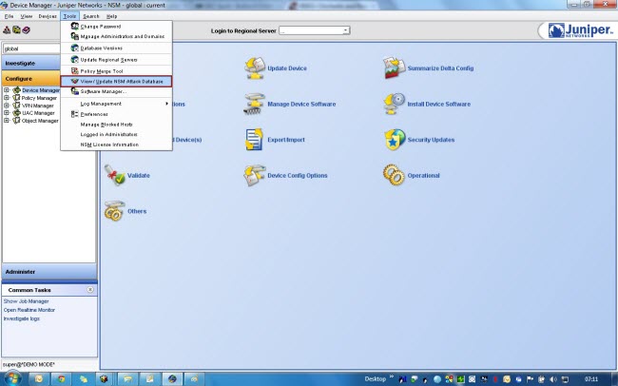
Task: Click the Validate checkmark icon
Action: coord(115,176)
